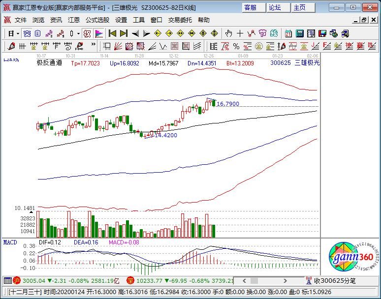The width and height of the screenshot is (381, 299).
Task: Click the 深 Shenzhen index badge
Action: 130,281
